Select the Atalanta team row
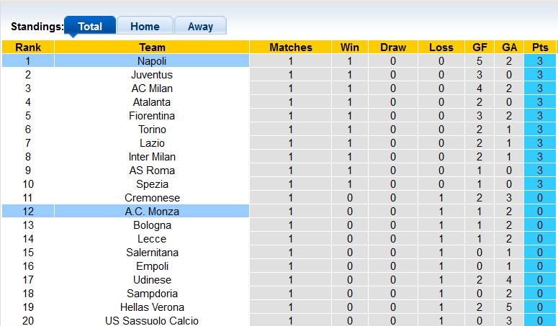The image size is (558, 326). coord(152,102)
